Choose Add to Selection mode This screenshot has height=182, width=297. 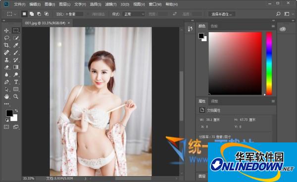click(x=32, y=14)
